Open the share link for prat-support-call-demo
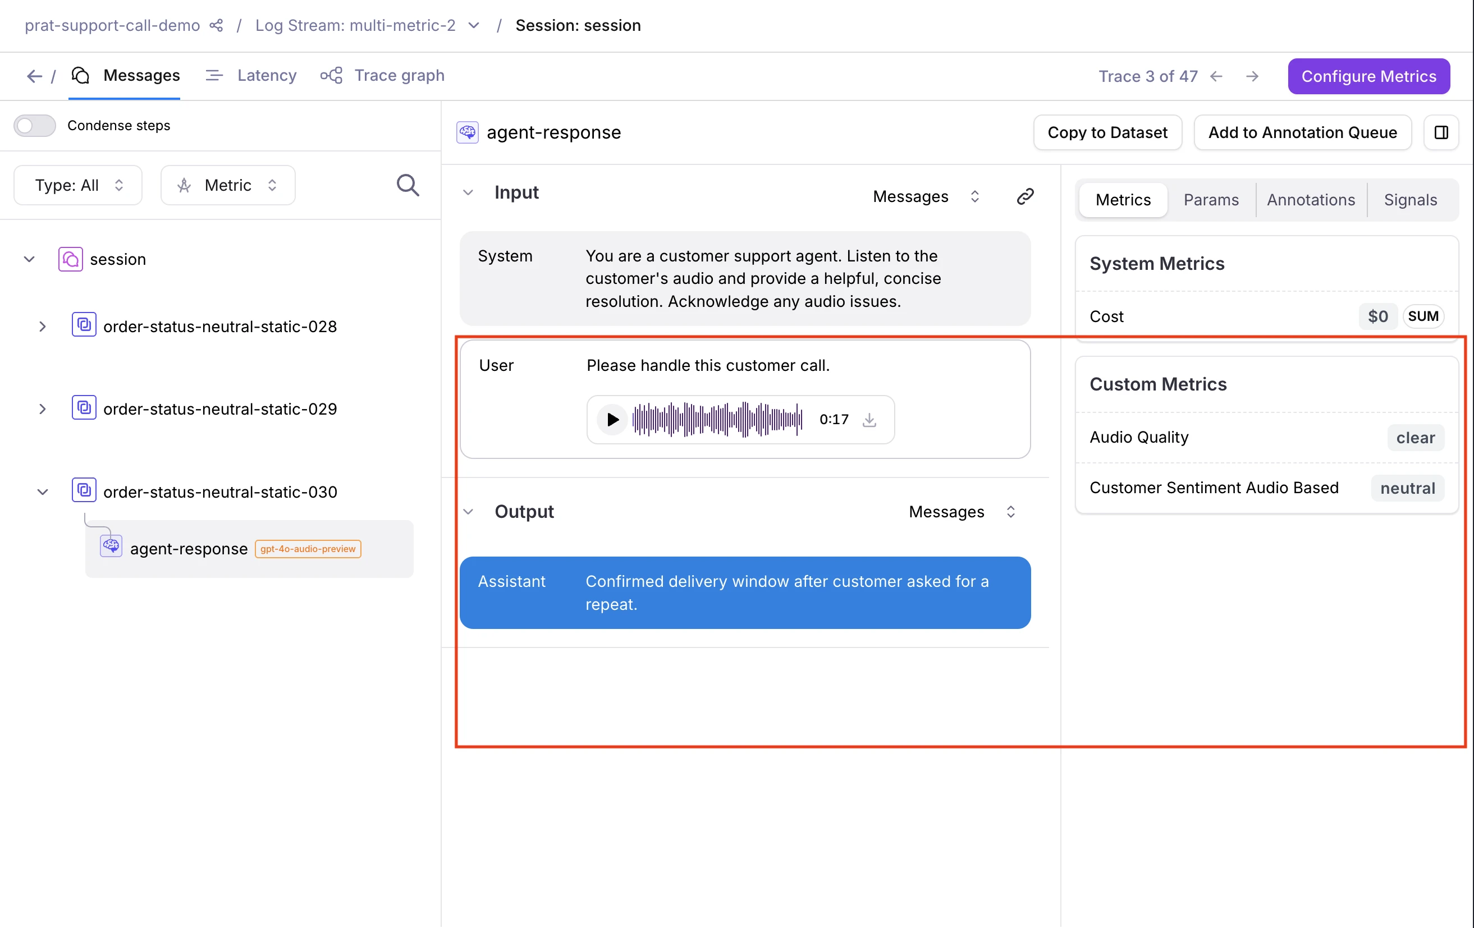Screen dimensions: 1474x928 click(216, 25)
